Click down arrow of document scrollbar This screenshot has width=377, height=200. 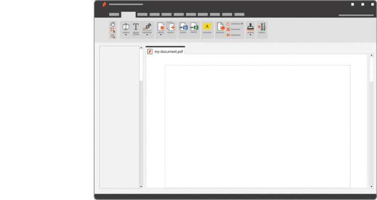click(x=371, y=187)
